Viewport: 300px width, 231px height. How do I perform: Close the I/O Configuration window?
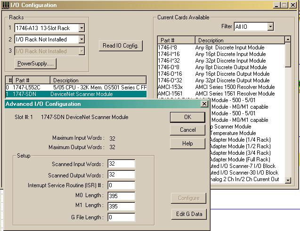tap(293, 5)
